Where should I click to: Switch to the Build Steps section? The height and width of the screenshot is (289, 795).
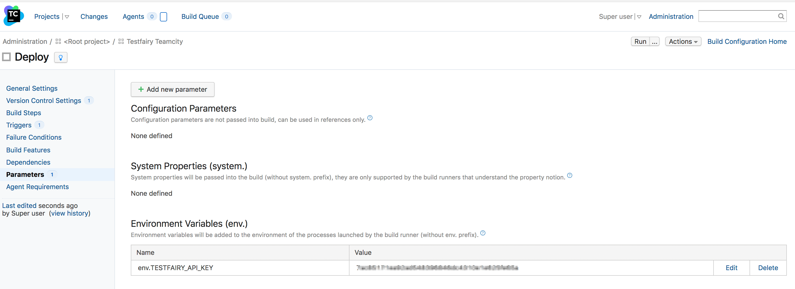click(x=24, y=113)
